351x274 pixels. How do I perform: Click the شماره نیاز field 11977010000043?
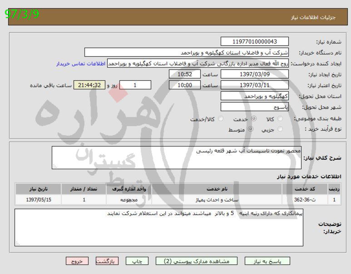point(255,42)
